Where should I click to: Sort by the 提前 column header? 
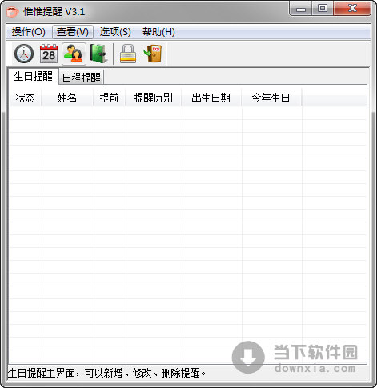coord(110,98)
